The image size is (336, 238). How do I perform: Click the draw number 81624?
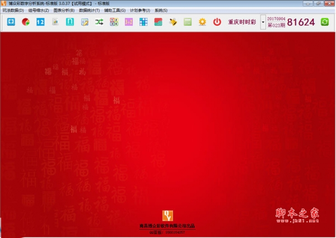pos(301,22)
